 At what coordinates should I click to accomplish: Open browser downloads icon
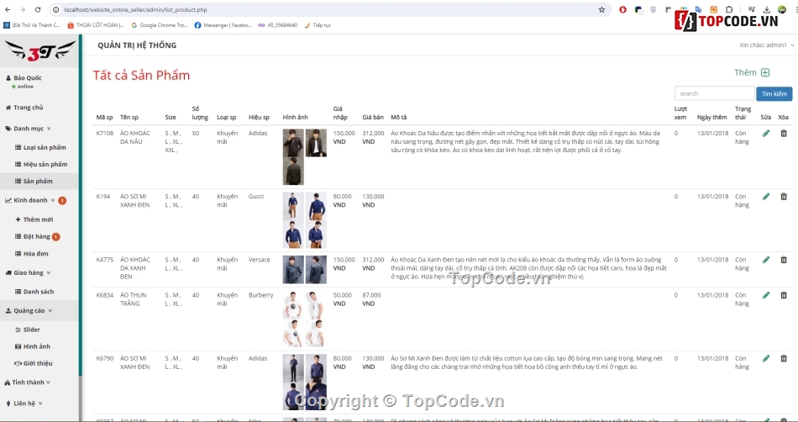767,10
